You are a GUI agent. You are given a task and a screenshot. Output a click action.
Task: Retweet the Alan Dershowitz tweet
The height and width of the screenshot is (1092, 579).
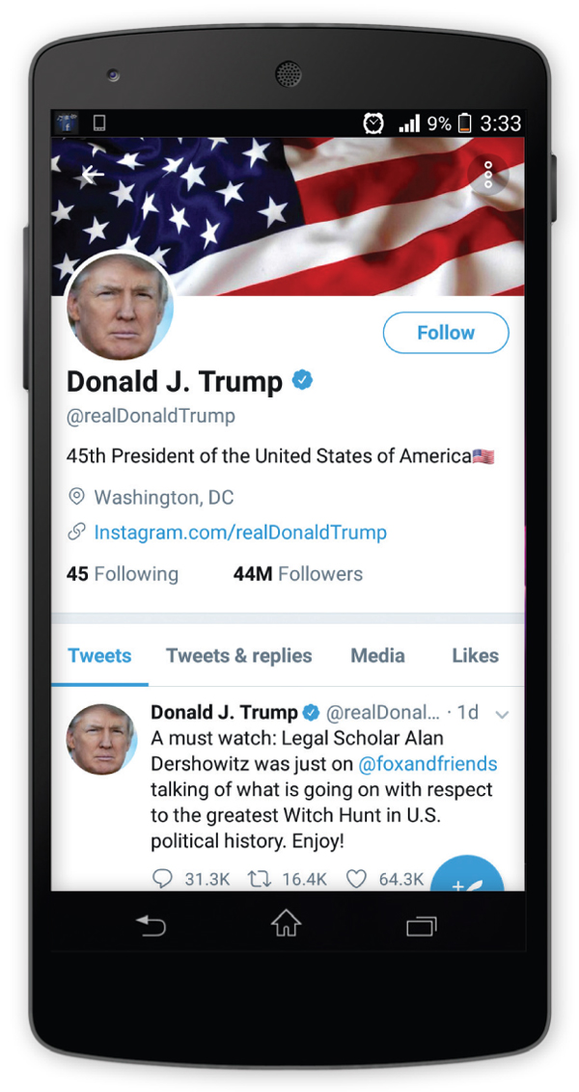tap(260, 879)
